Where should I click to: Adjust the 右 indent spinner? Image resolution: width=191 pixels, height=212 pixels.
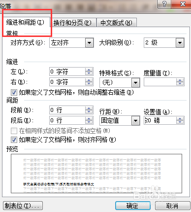89,82
